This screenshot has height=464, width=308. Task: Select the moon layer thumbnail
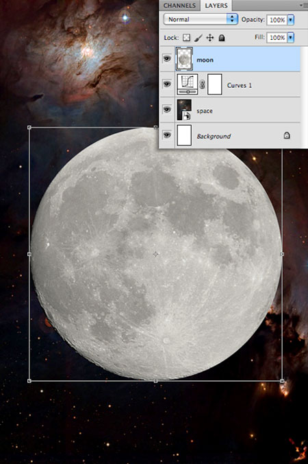[184, 59]
